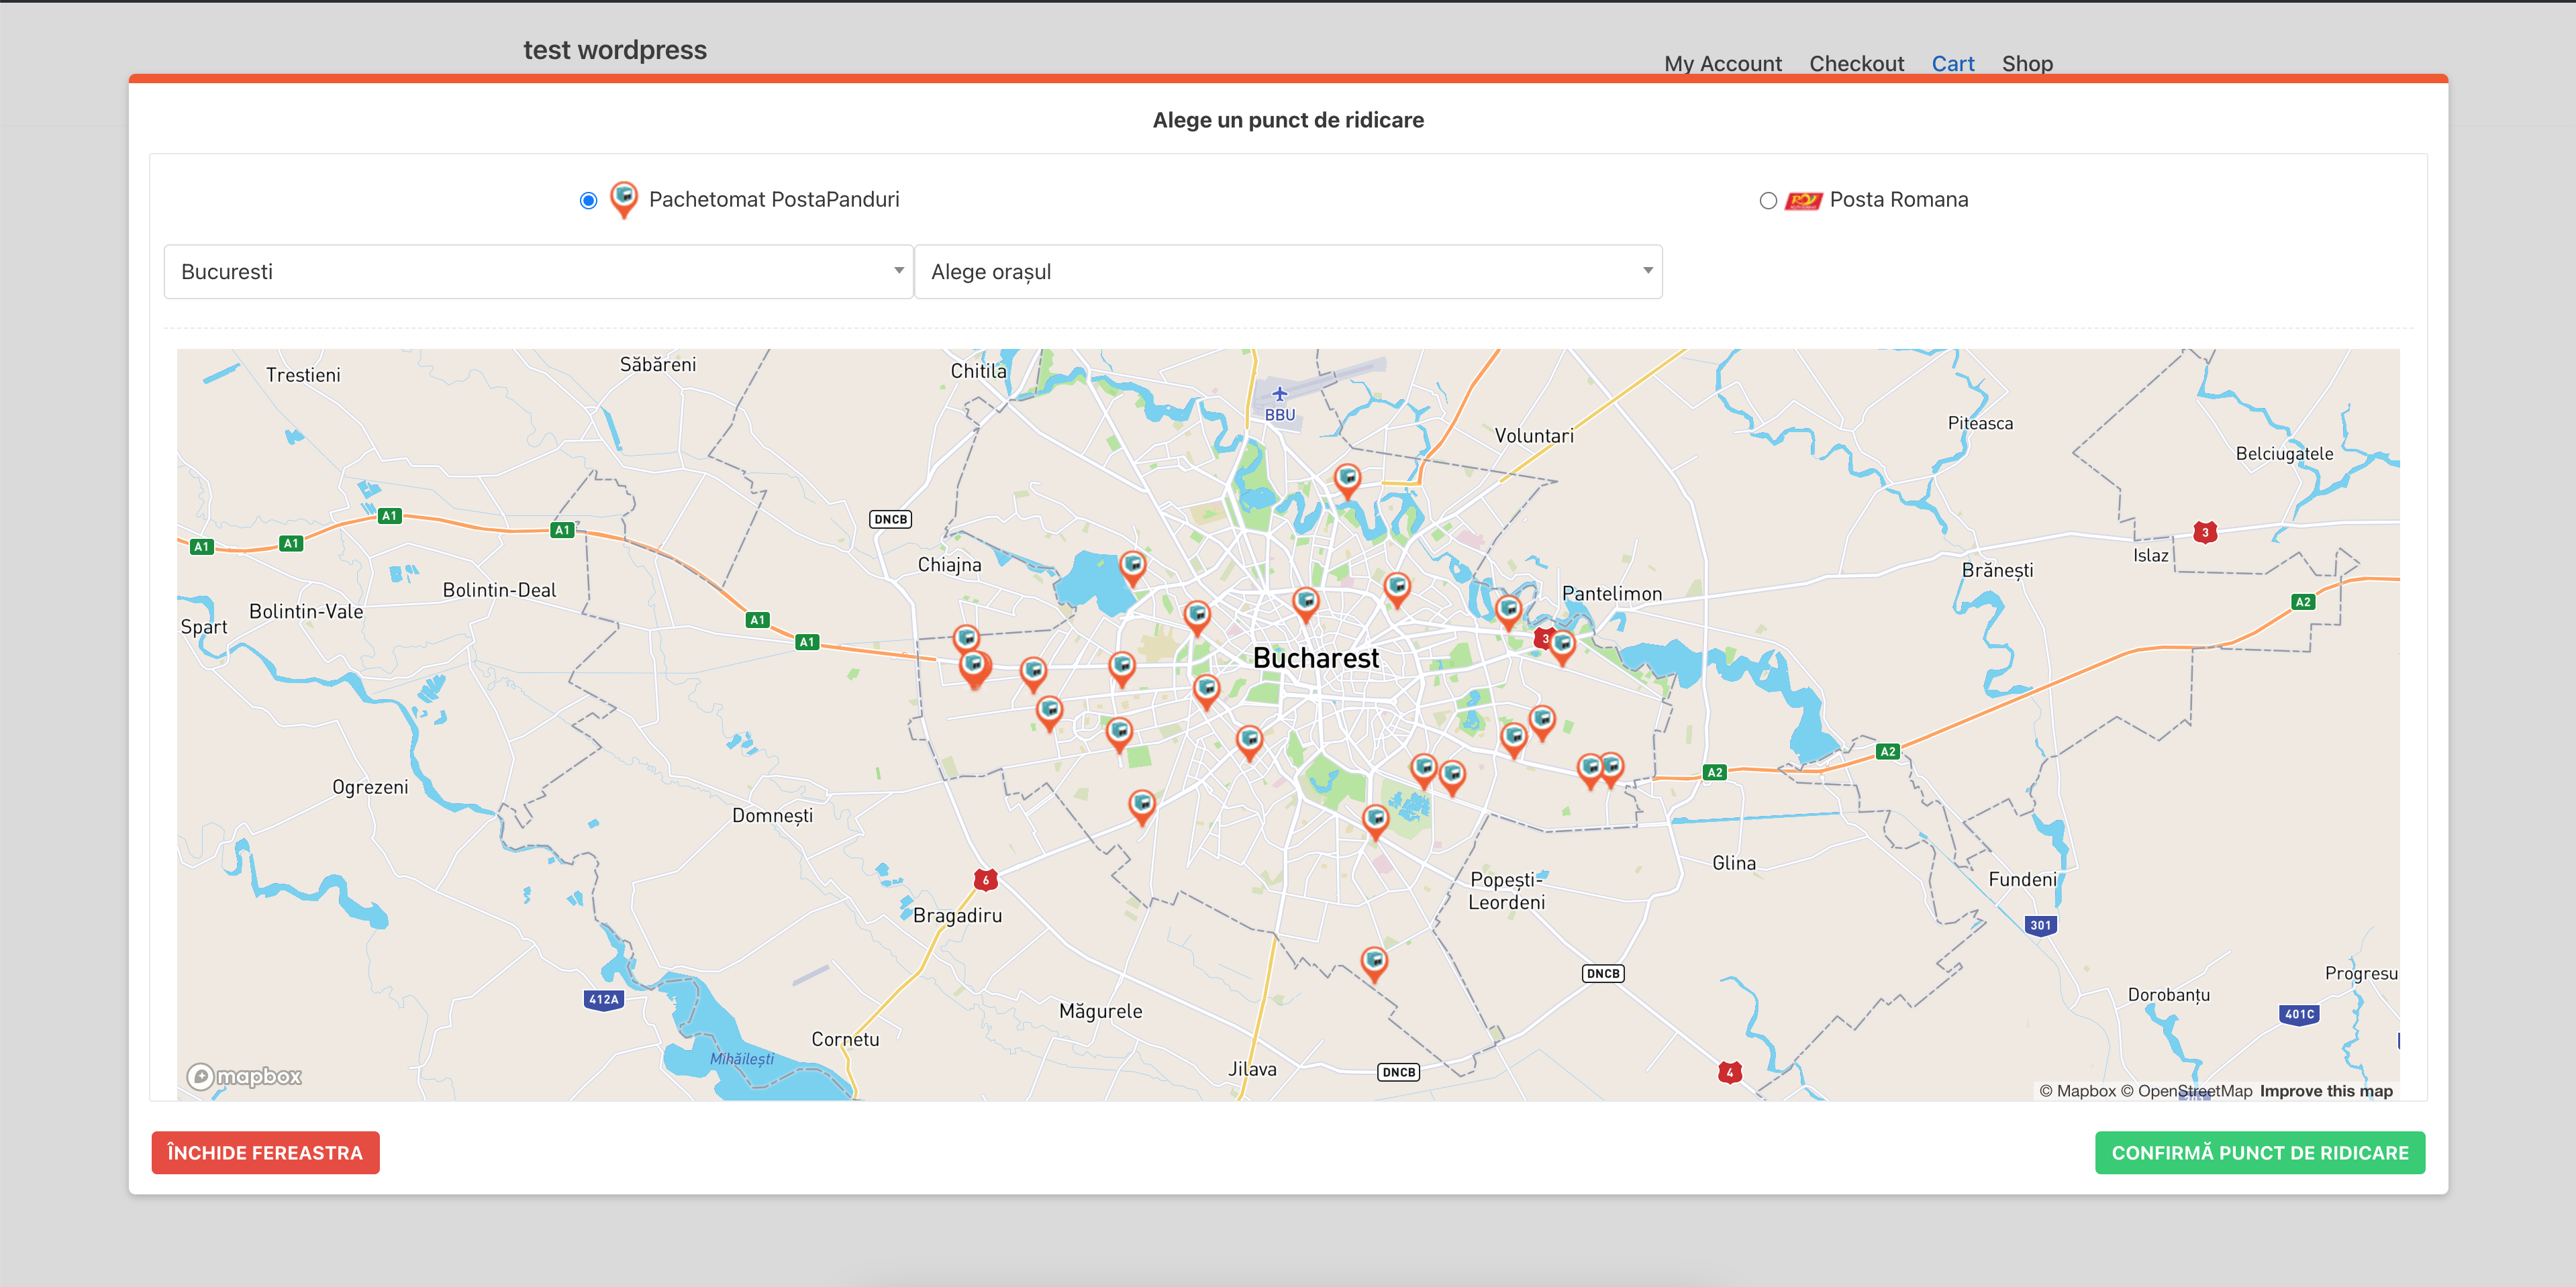Click the arrow on Alege orașul selector

(1647, 271)
